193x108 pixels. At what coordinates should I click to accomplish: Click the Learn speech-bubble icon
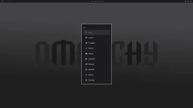86,38
